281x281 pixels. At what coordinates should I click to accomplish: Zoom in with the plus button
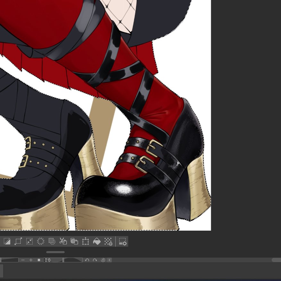tap(31, 260)
